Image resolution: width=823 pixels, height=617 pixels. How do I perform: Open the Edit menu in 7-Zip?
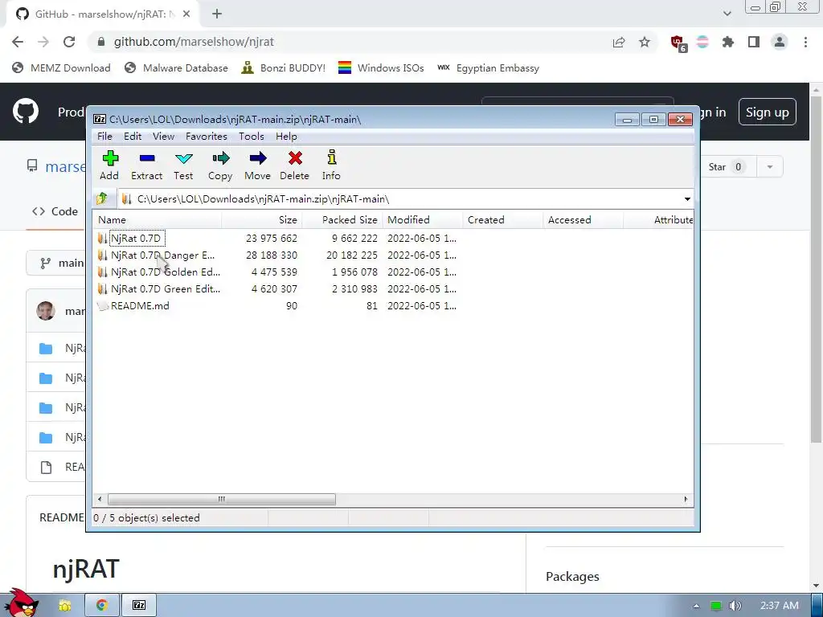tap(133, 137)
